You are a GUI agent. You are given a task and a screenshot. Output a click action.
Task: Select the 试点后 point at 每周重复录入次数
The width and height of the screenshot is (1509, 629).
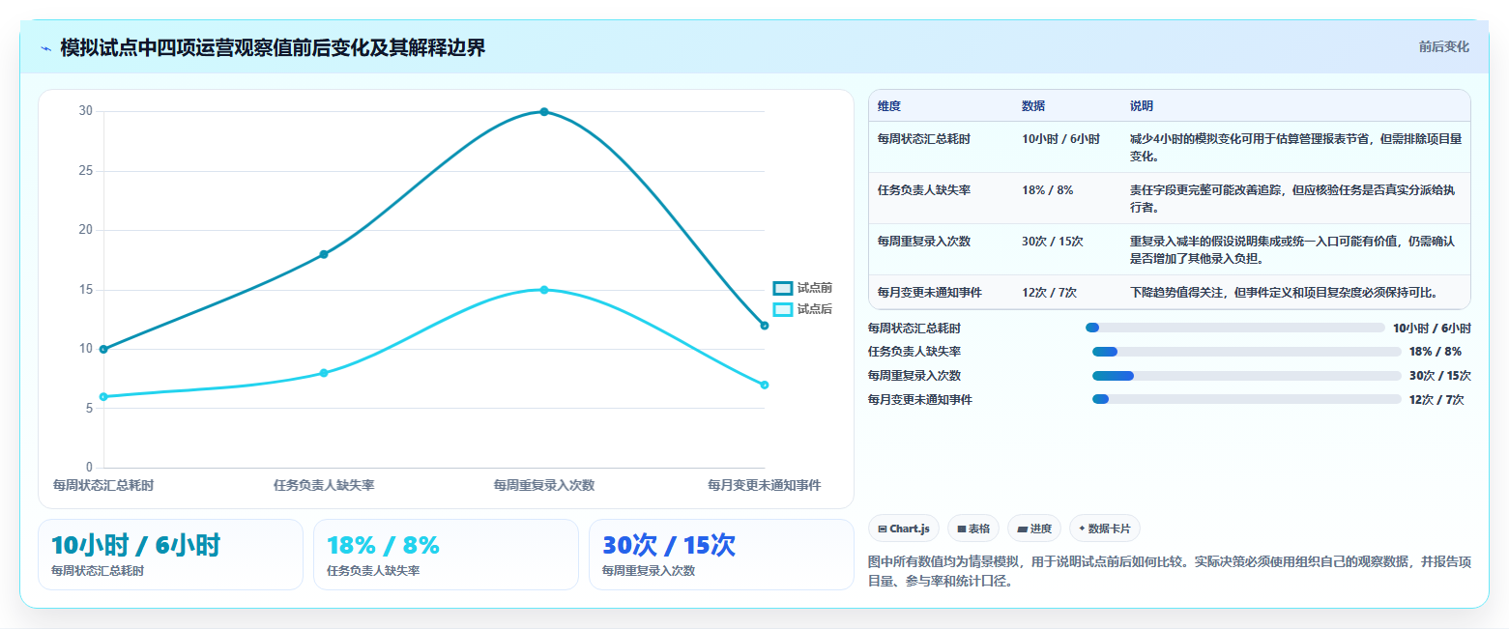[544, 290]
